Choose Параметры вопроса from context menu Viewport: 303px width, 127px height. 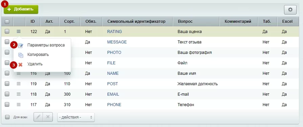click(x=46, y=45)
